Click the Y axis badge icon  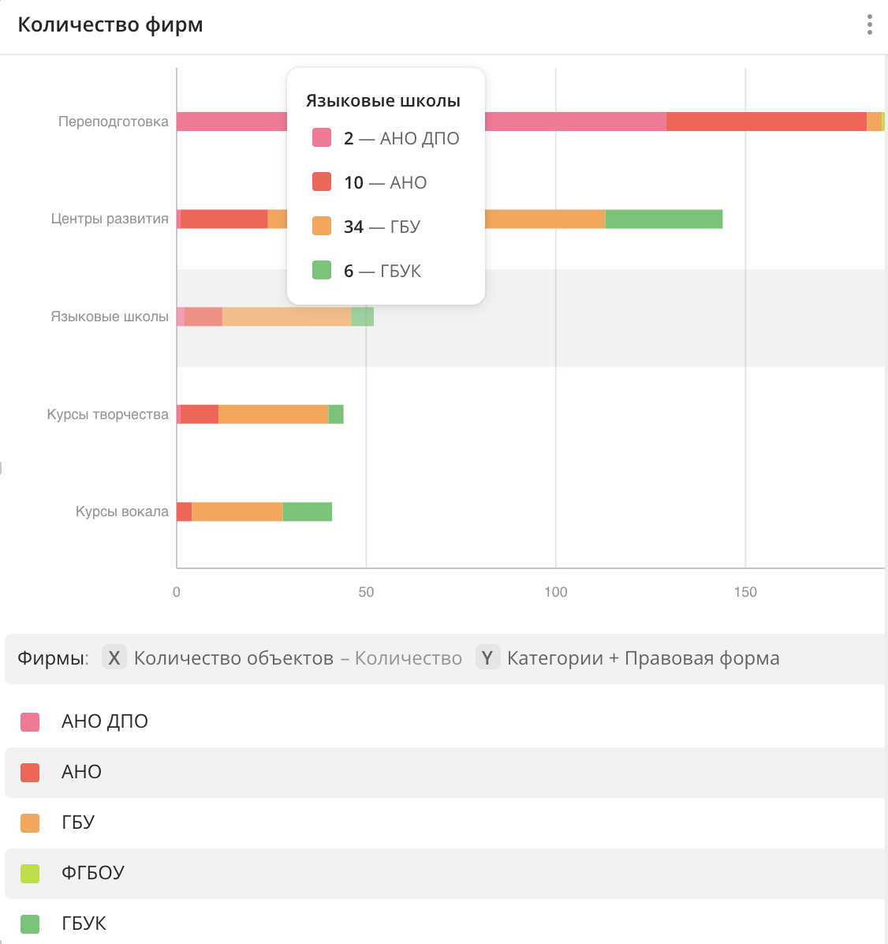487,657
